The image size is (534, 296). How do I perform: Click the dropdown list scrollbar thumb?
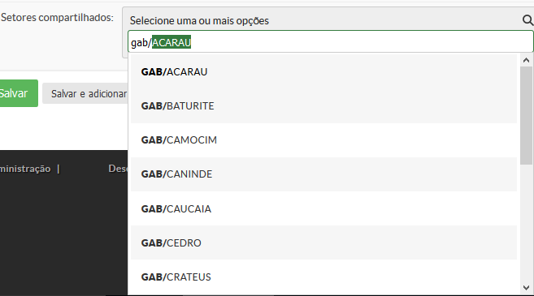(x=526, y=115)
